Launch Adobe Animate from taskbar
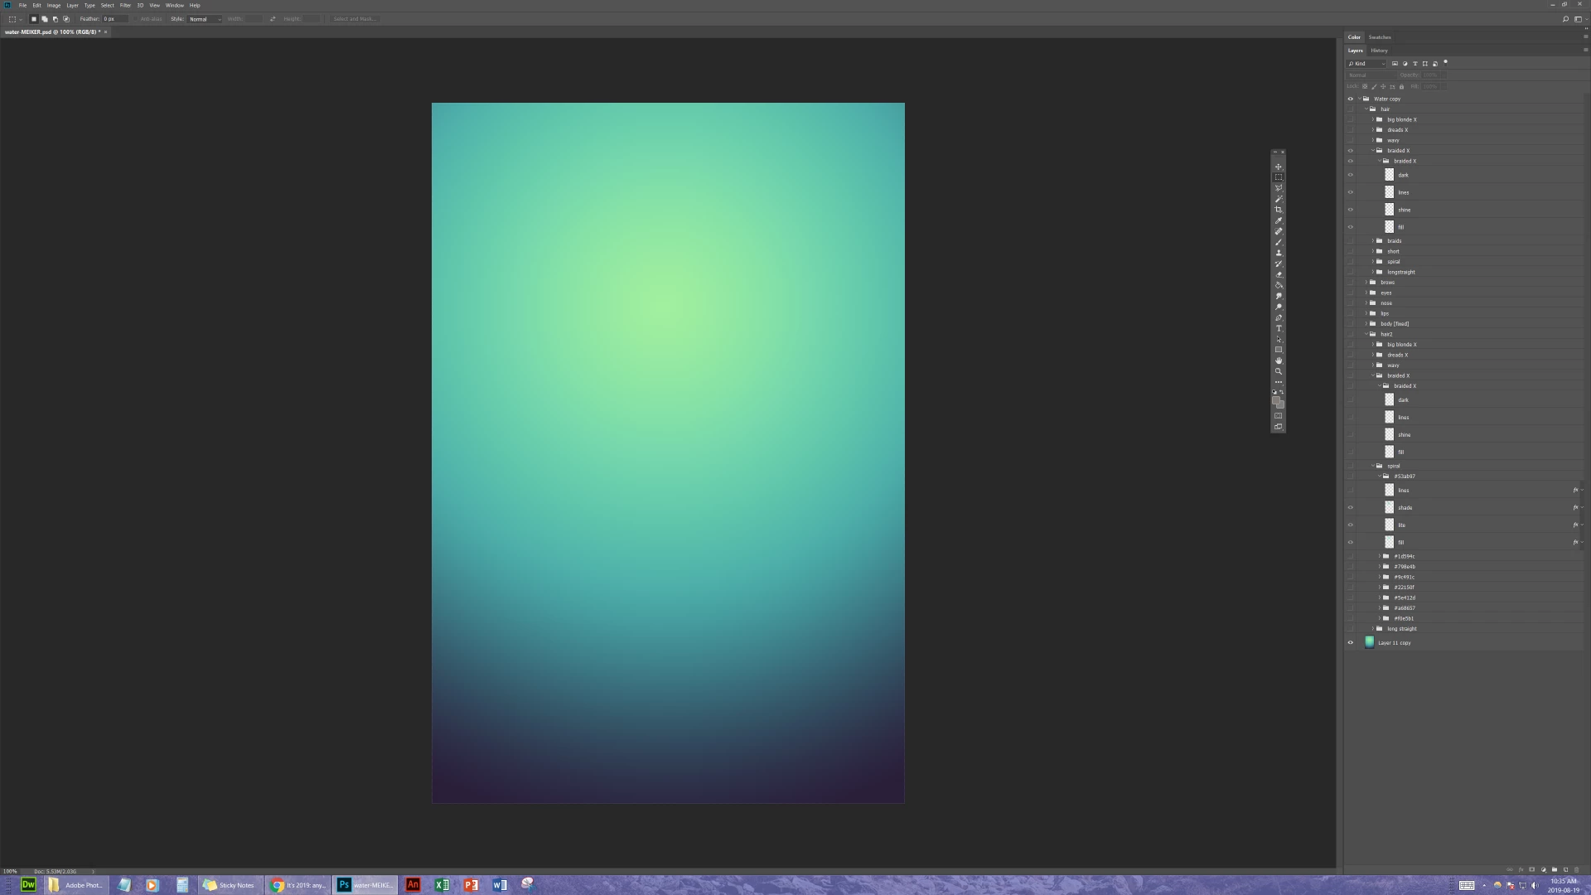Image resolution: width=1591 pixels, height=895 pixels. 413,885
